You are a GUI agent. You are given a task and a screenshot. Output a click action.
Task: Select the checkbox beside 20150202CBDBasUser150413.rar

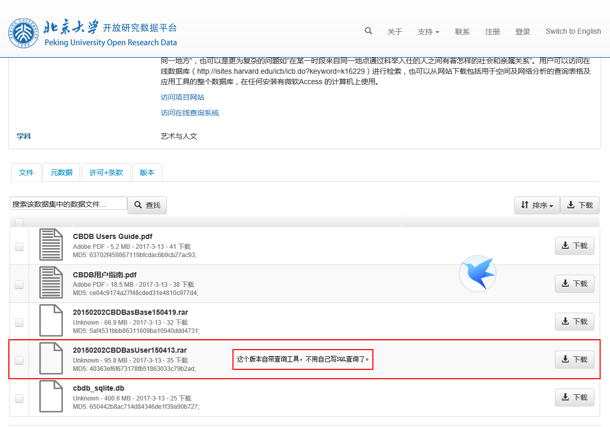tap(19, 360)
